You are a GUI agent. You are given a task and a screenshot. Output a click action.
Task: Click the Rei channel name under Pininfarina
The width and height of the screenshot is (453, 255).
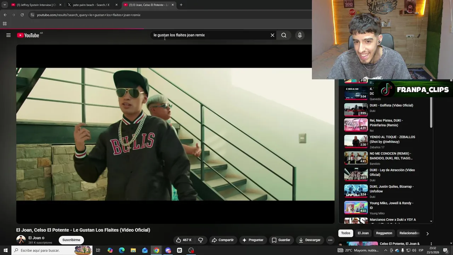[372, 131]
